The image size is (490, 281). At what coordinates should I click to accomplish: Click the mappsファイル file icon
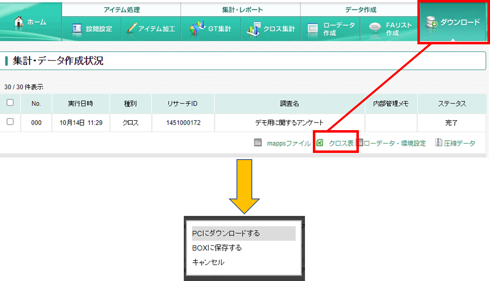tap(258, 143)
